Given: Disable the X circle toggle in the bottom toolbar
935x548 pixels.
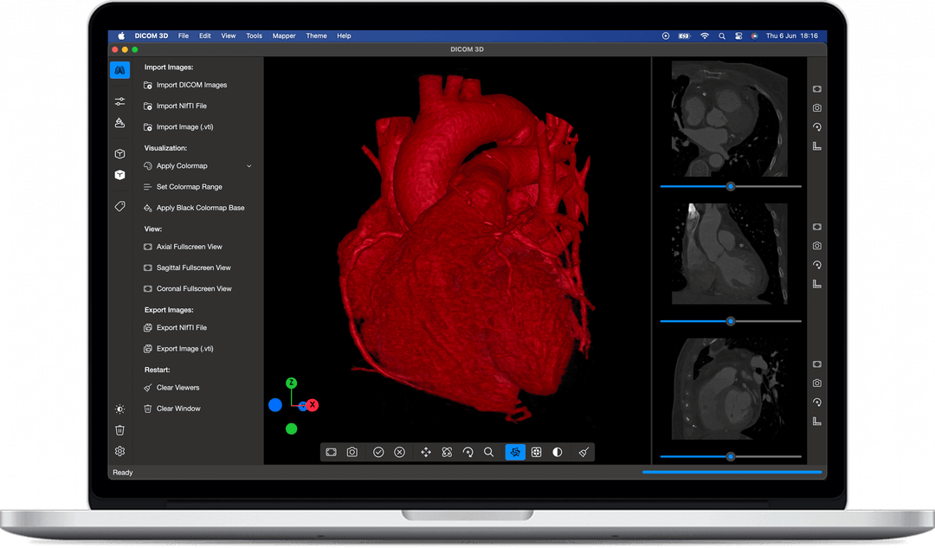Looking at the screenshot, I should click(x=400, y=452).
